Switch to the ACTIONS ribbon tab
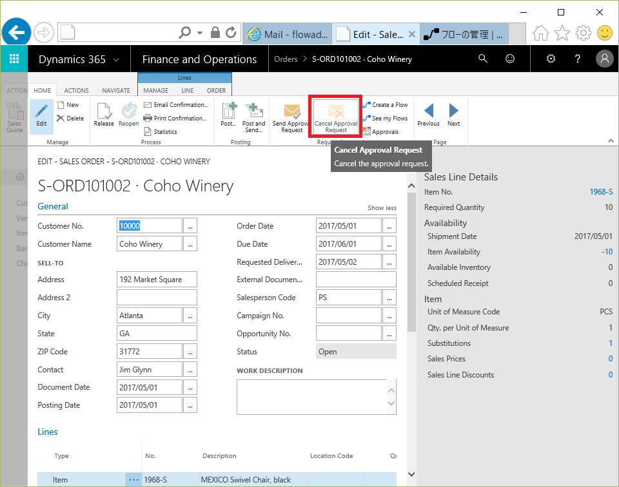This screenshot has height=487, width=619. 76,90
